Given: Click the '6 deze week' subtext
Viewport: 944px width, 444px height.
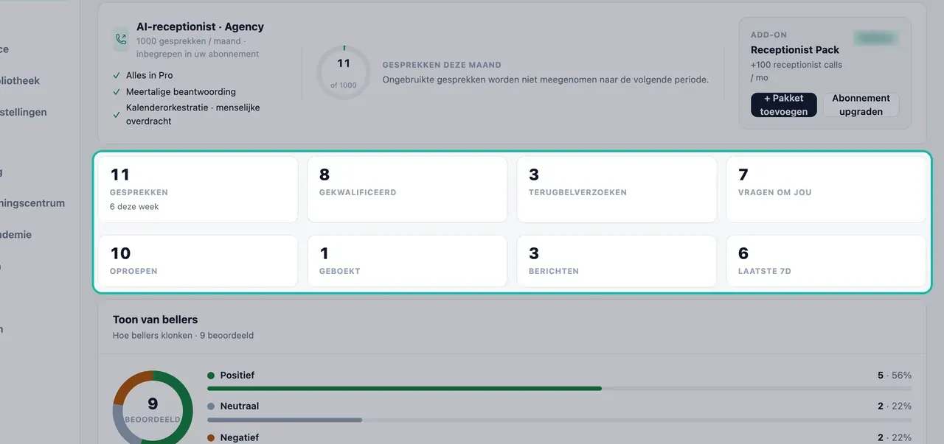Looking at the screenshot, I should 134,207.
